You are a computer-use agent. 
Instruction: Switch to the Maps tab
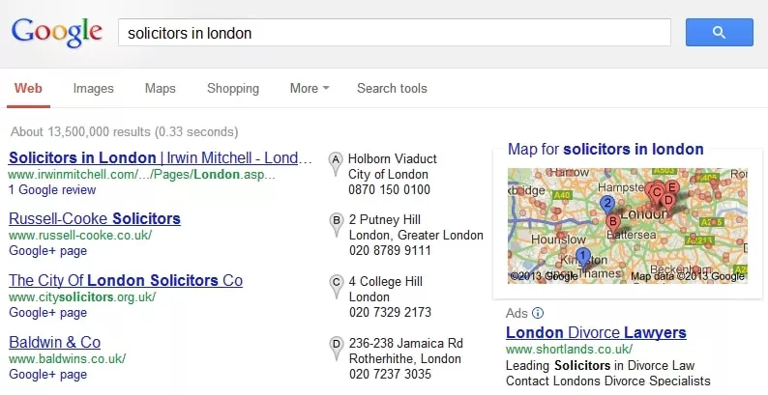[161, 89]
